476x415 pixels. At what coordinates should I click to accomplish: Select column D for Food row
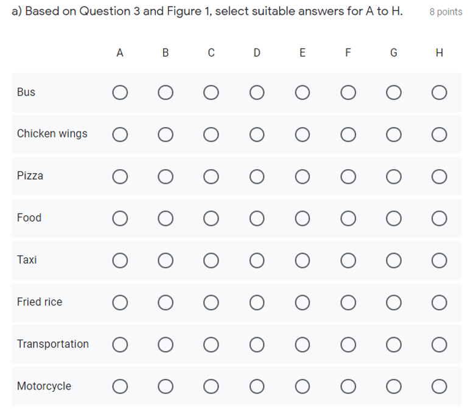tap(257, 218)
